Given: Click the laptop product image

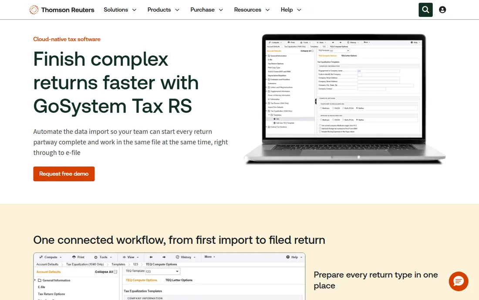Looking at the screenshot, I should pyautogui.click(x=344, y=99).
